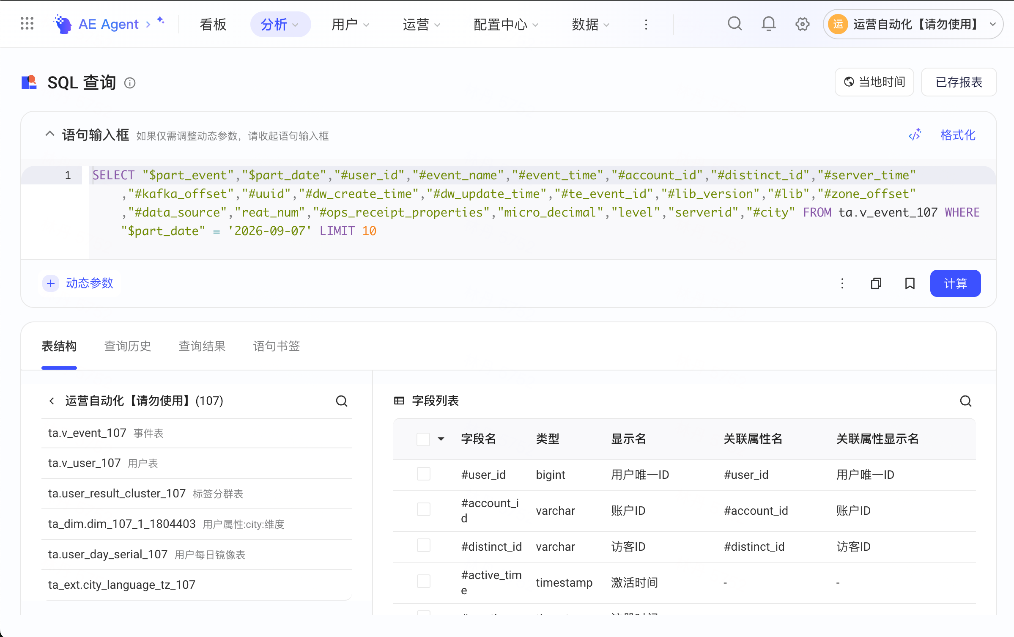1014x637 pixels.
Task: Switch to the 语句书签 tab
Action: [276, 346]
